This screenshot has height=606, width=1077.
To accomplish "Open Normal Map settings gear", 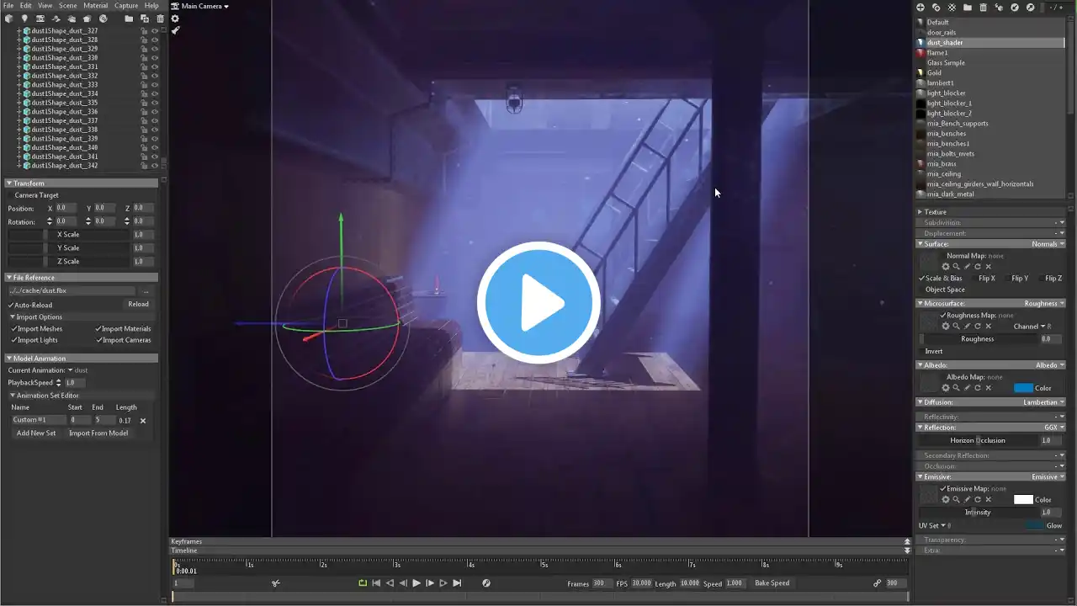I will pyautogui.click(x=946, y=267).
